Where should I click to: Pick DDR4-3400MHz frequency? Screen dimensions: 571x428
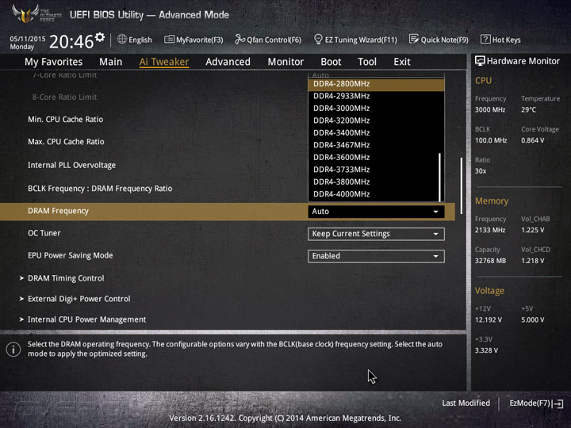pos(374,133)
